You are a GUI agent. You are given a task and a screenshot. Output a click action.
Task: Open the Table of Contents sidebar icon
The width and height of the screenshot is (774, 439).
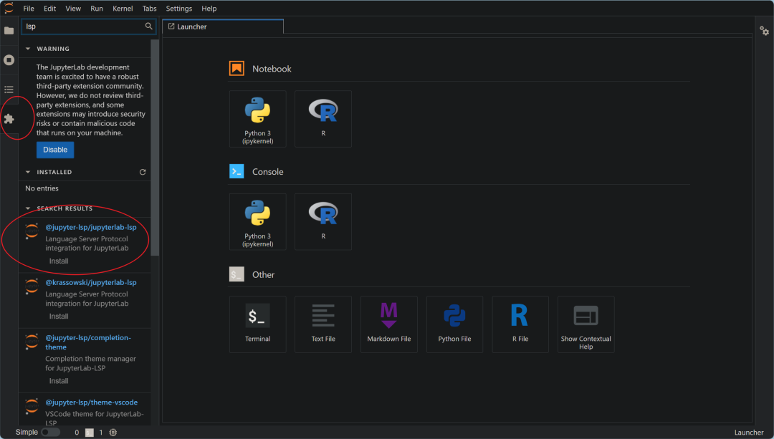click(x=9, y=90)
